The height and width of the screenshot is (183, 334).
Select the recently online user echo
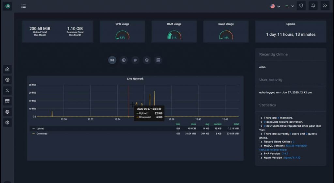pyautogui.click(x=262, y=67)
